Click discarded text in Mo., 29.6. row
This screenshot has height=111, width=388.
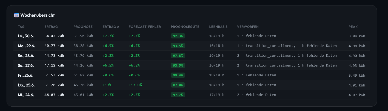point(287,46)
